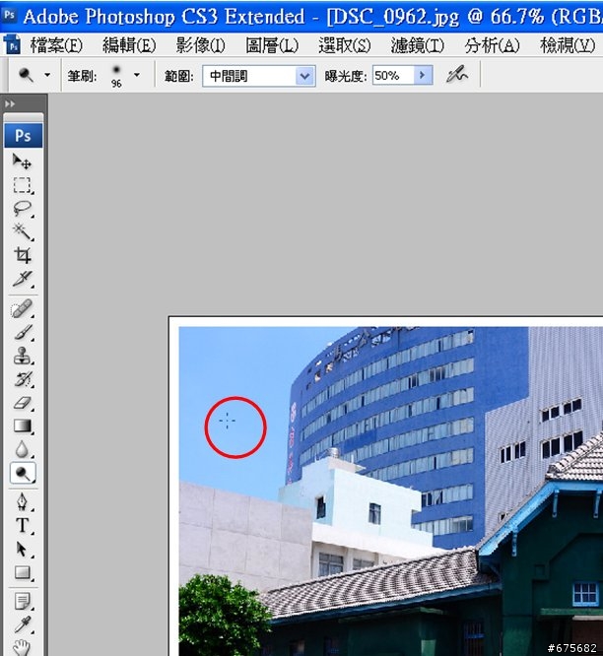Open the 分析(A) menu
The image size is (603, 656).
pos(492,45)
